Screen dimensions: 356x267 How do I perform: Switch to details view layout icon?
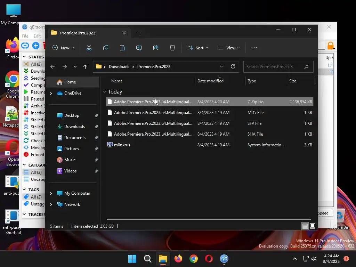(x=305, y=226)
